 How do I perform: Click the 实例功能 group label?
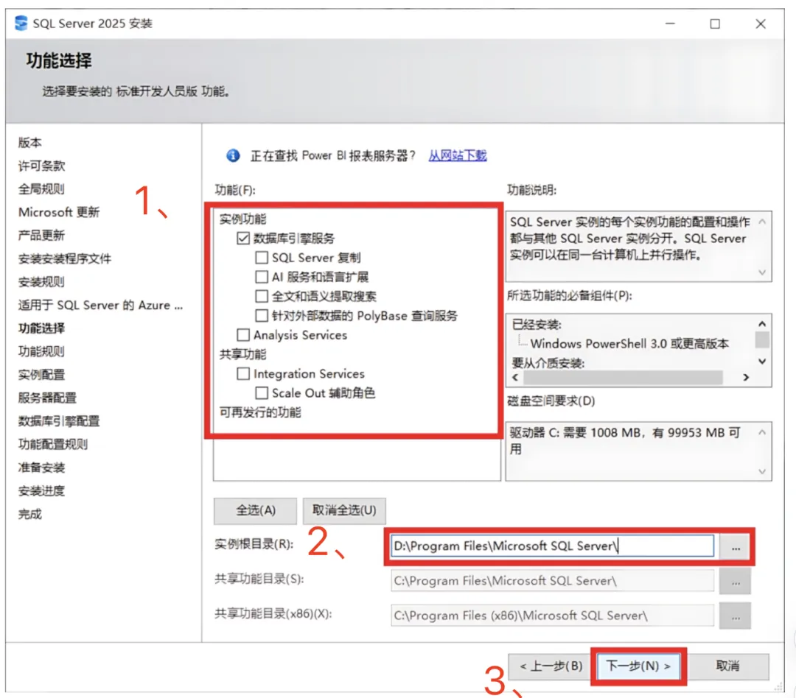point(242,219)
